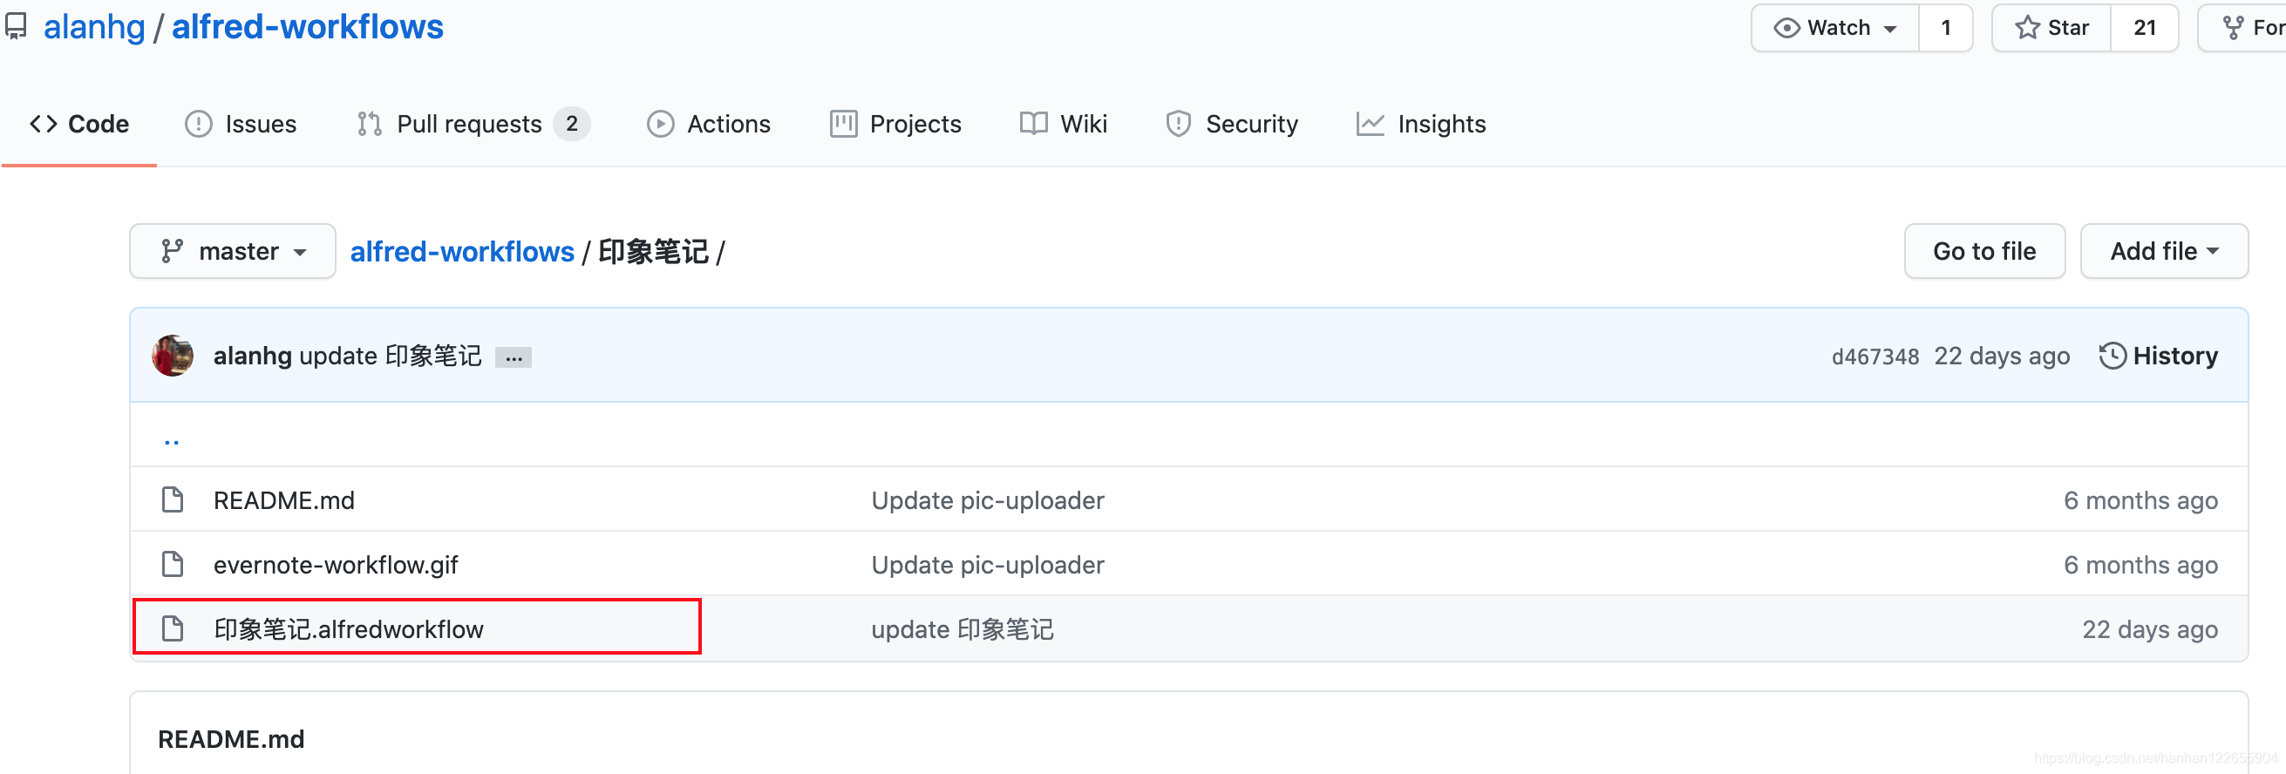Open the Actions tab
The image size is (2286, 774).
click(x=708, y=125)
